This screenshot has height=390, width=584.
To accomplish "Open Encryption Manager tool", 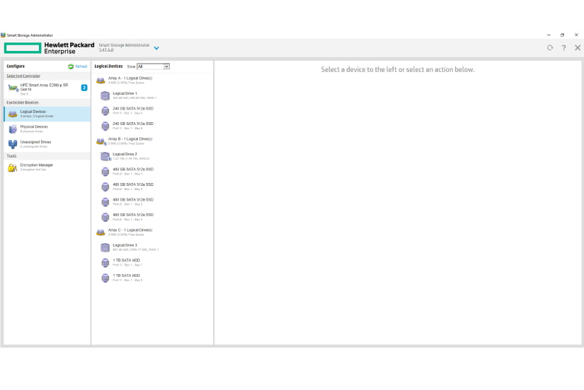I will pos(47,167).
